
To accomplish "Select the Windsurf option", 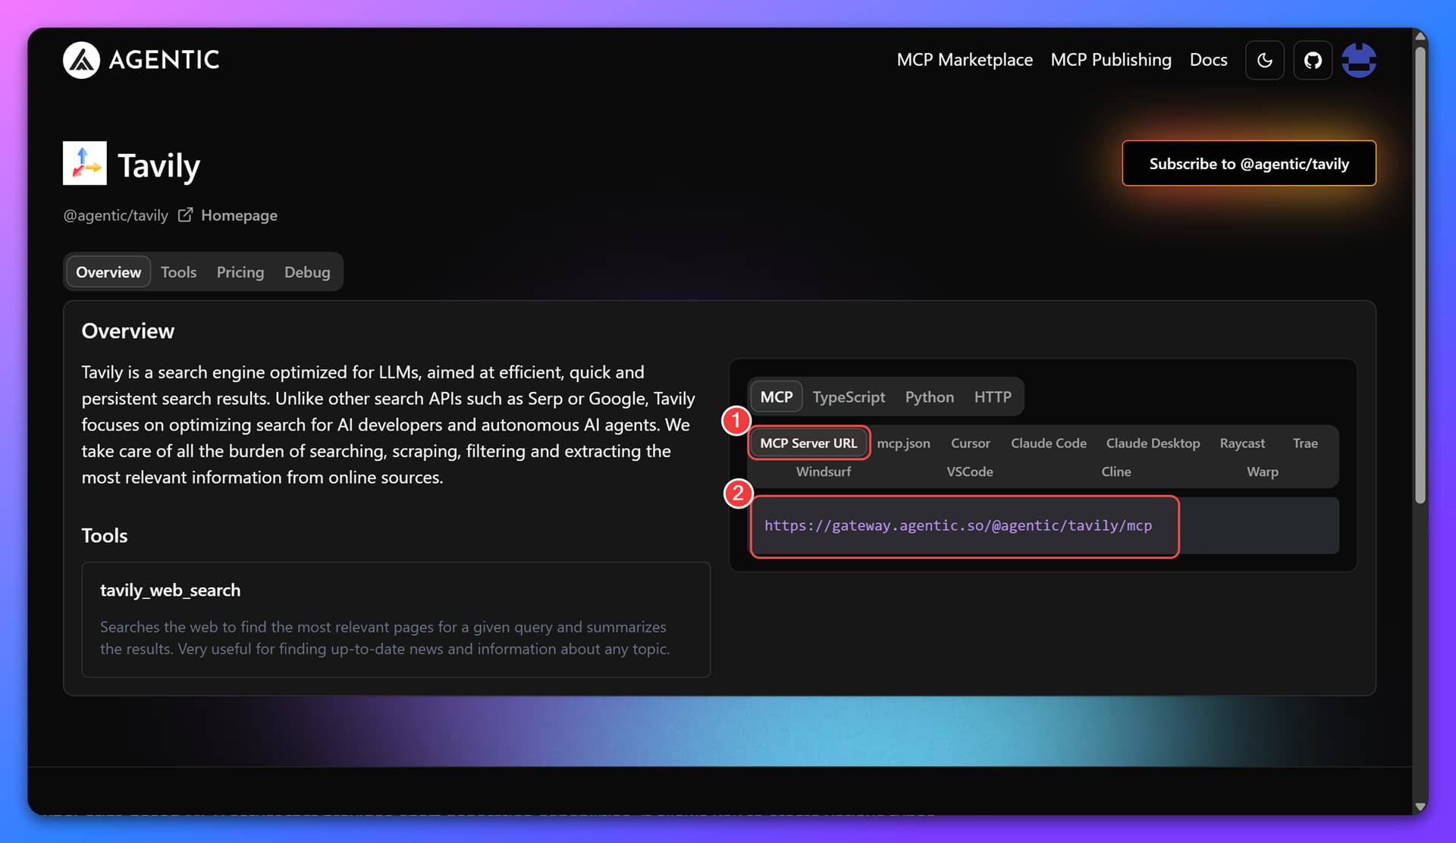I will [x=823, y=471].
